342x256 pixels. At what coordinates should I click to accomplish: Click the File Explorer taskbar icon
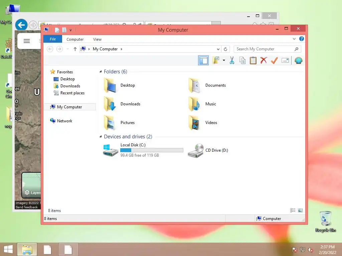[27, 249]
